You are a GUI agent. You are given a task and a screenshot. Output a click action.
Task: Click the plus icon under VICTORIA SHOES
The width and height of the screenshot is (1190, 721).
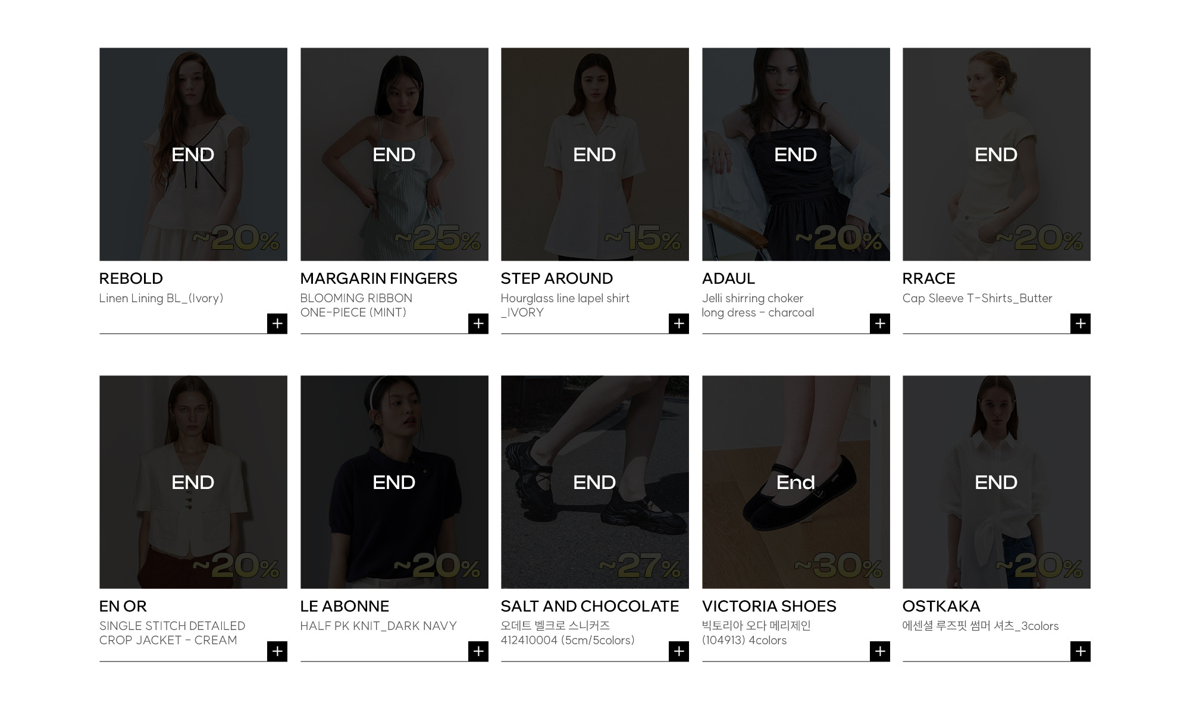(x=880, y=651)
